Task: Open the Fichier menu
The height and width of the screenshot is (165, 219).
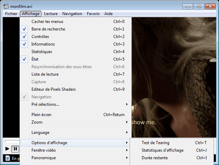Action: tap(11, 14)
